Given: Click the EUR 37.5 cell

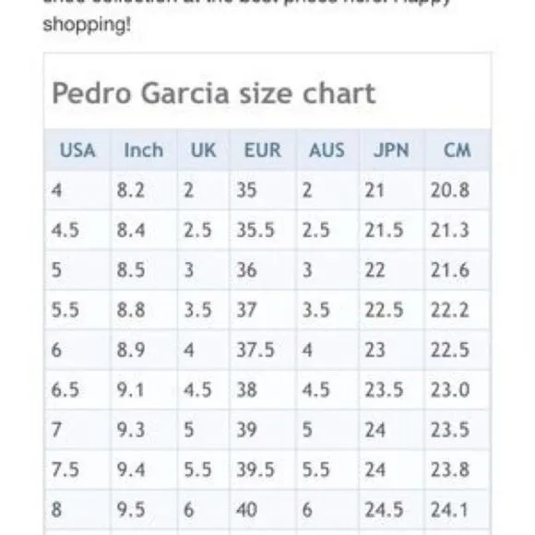Looking at the screenshot, I should click(x=263, y=351).
